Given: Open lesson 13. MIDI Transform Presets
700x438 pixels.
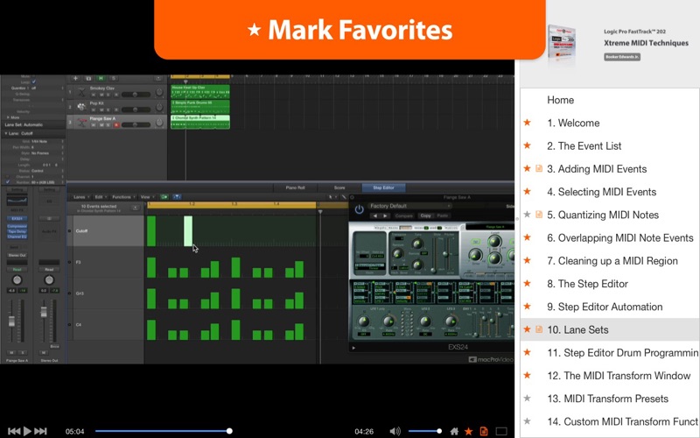Looking at the screenshot, I should click(607, 399).
